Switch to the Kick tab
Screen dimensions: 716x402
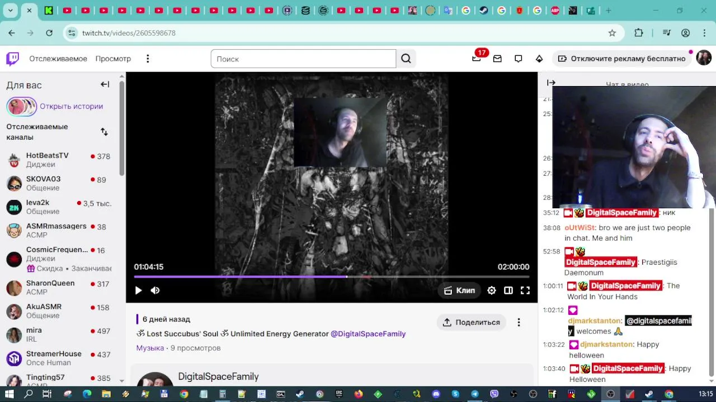click(49, 10)
